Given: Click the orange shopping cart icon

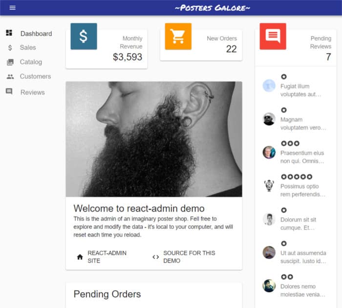Looking at the screenshot, I should click(x=178, y=37).
